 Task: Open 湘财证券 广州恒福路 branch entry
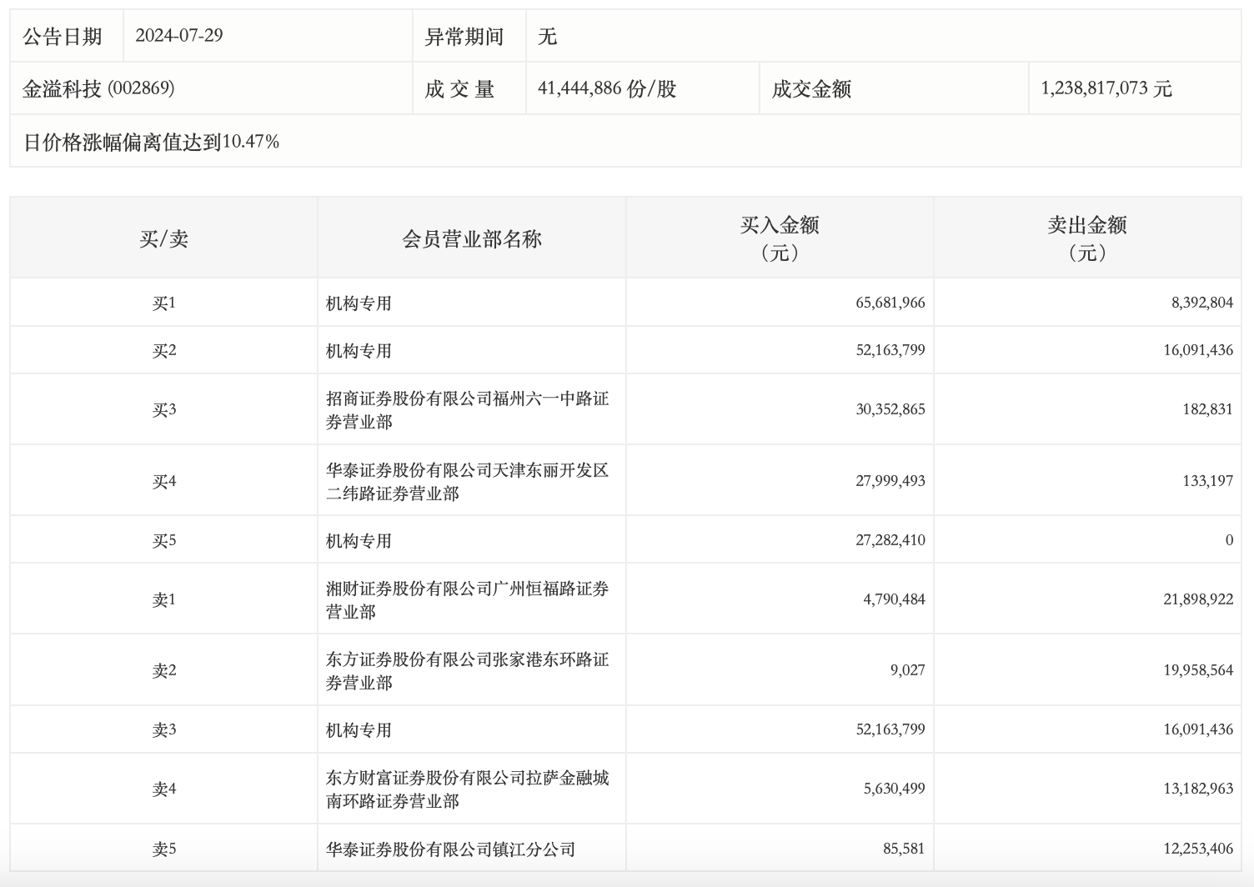[467, 600]
